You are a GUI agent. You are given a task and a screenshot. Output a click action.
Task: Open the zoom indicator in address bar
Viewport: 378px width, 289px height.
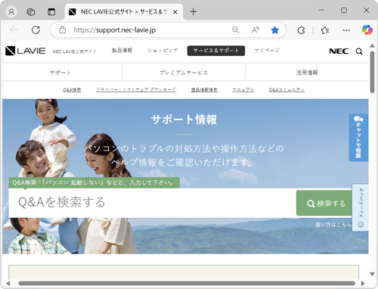click(235, 30)
